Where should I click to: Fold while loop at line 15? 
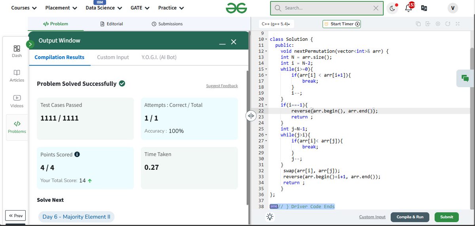coord(266,69)
